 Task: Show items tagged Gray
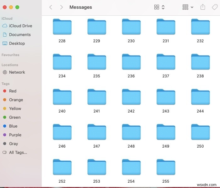pos(10,144)
